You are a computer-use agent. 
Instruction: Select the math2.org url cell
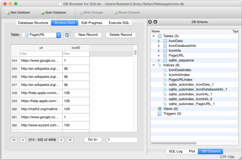coord(41,109)
